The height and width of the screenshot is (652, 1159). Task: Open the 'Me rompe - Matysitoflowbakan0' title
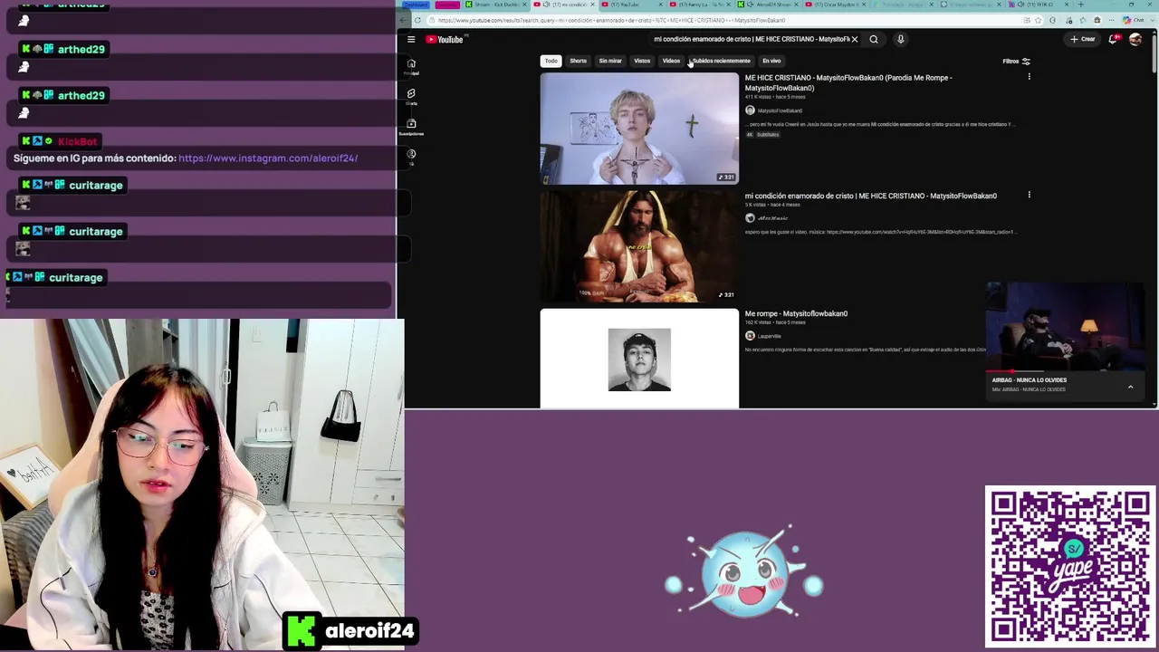point(796,313)
